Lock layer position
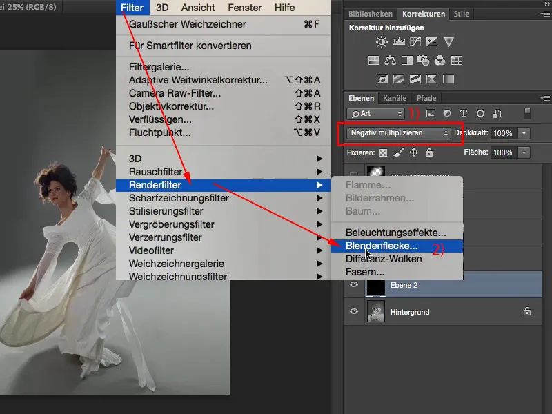Image resolution: width=552 pixels, height=414 pixels. click(x=413, y=152)
